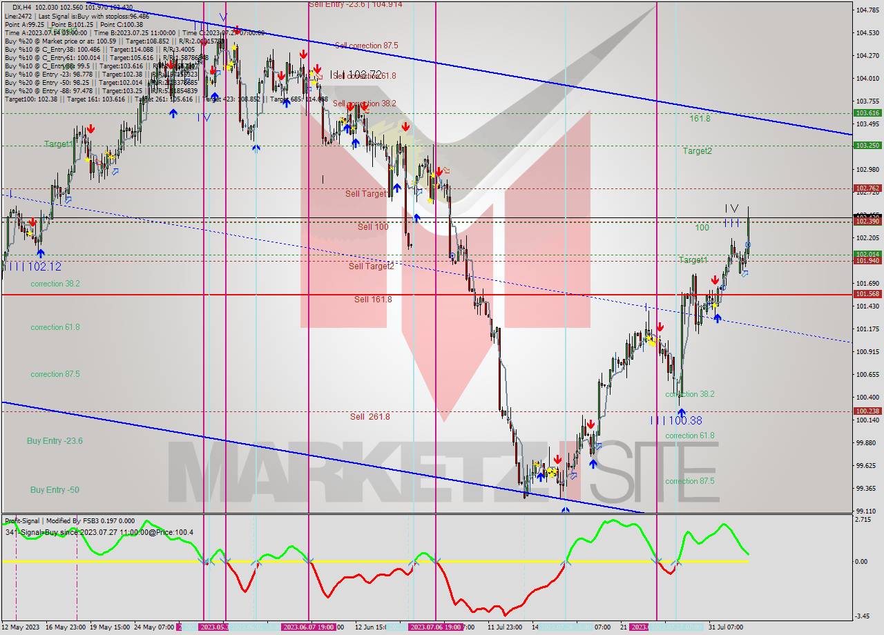The height and width of the screenshot is (635, 884).
Task: Click the '| | | 103.72' wave label
Action: [x=356, y=75]
